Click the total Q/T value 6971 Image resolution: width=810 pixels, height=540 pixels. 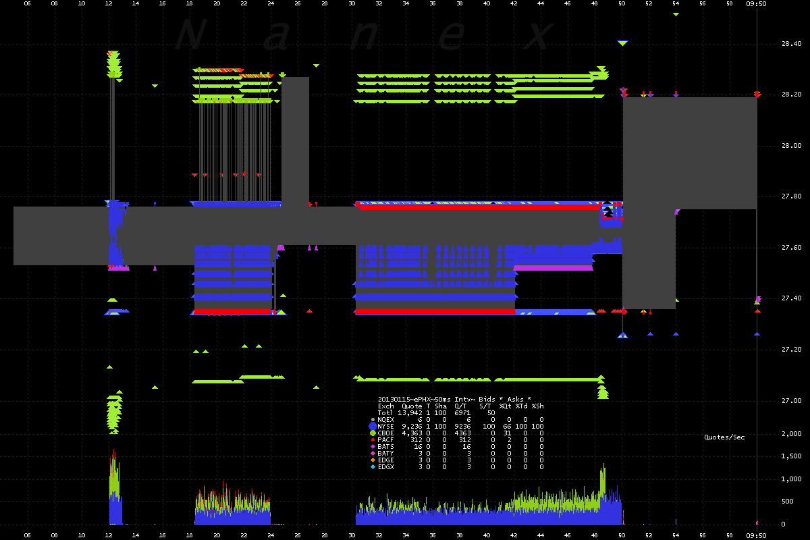pyautogui.click(x=462, y=412)
